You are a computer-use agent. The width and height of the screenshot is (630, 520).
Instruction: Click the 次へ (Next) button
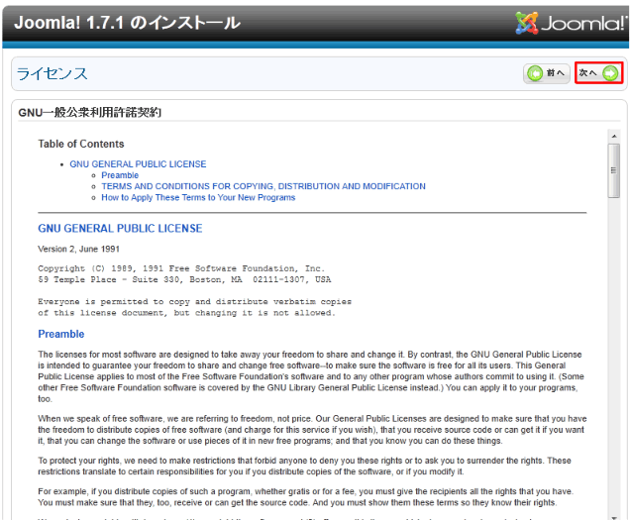(598, 72)
